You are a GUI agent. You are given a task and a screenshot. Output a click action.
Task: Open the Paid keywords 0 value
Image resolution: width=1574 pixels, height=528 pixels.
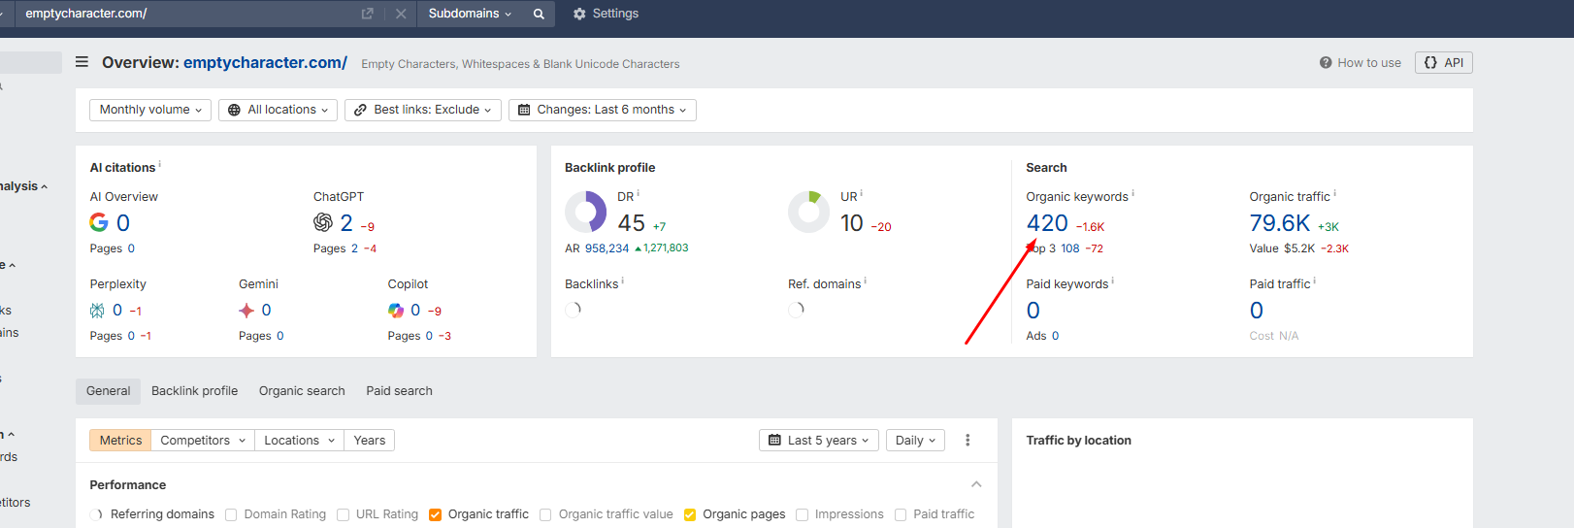click(1033, 311)
